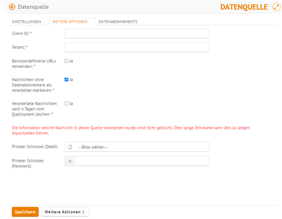The image size is (282, 219).
Task: Click the Privater Schlüssel (Datei) label
Action: [x=35, y=147]
